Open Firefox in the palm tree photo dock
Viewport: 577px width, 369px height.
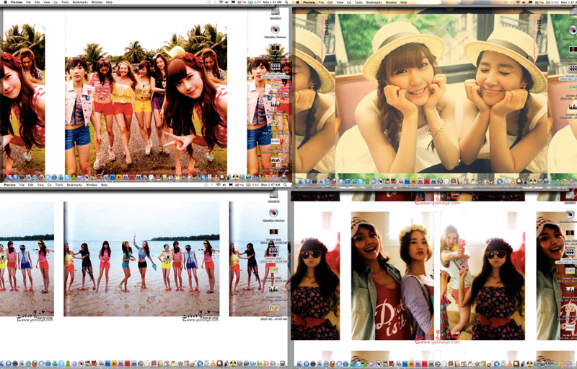41,177
